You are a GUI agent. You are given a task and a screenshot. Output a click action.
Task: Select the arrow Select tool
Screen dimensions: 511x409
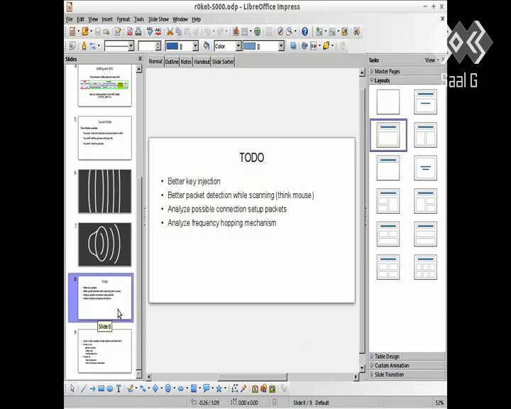coord(72,388)
